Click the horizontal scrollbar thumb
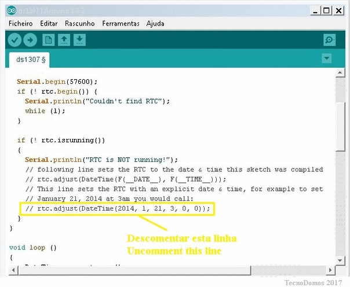Screen dimensions: 350x287 134,270
